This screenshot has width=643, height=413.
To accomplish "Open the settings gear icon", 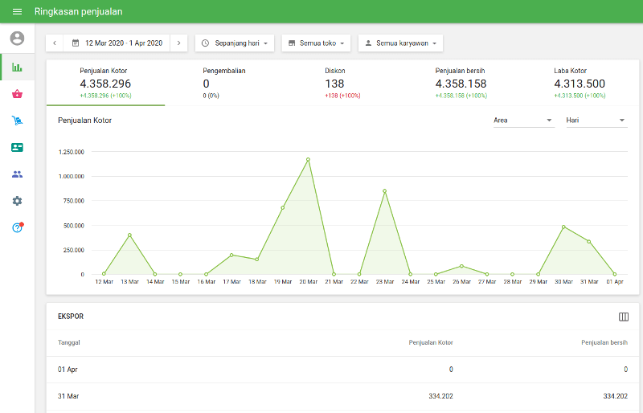I will pos(17,201).
